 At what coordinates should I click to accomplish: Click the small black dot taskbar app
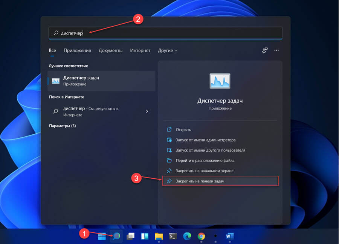[215, 236]
